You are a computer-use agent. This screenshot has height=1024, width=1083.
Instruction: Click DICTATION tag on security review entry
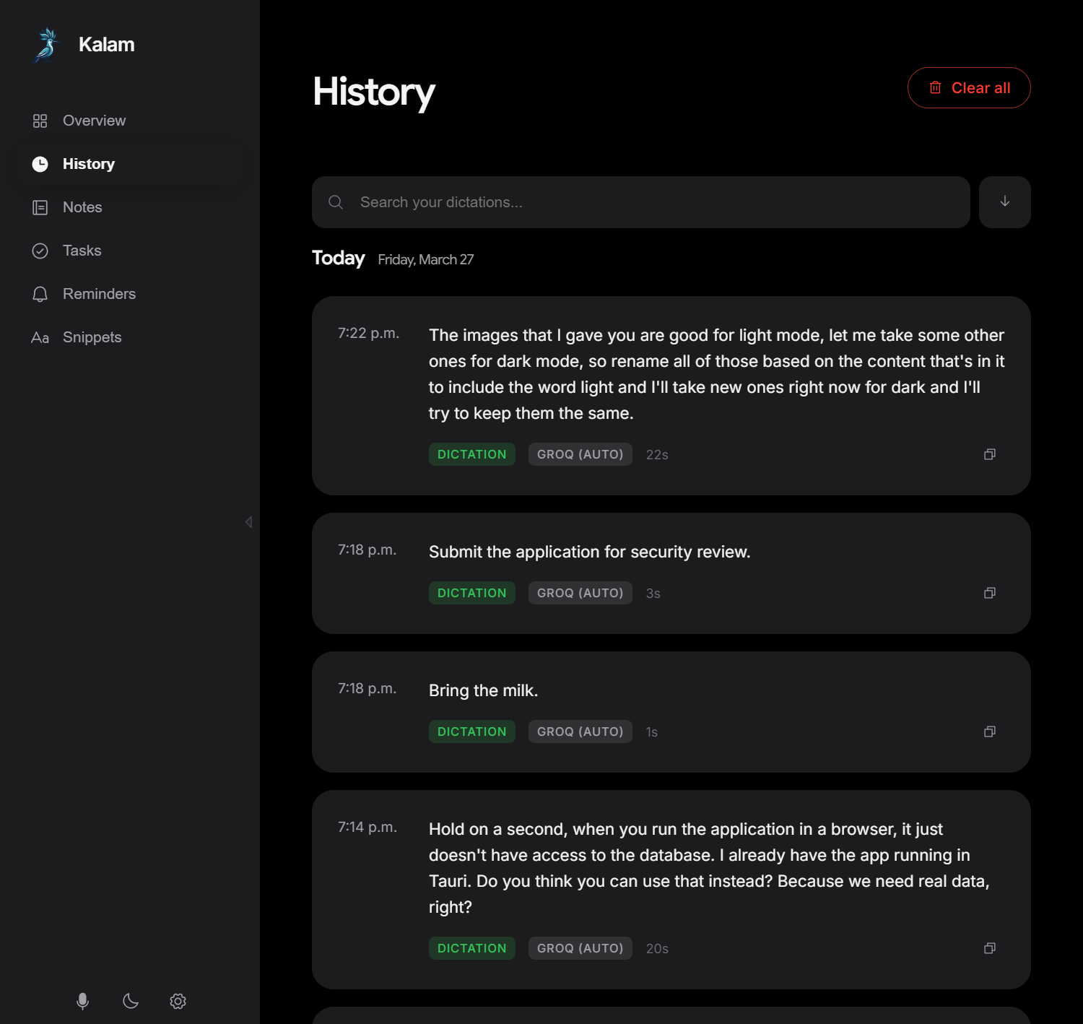472,593
